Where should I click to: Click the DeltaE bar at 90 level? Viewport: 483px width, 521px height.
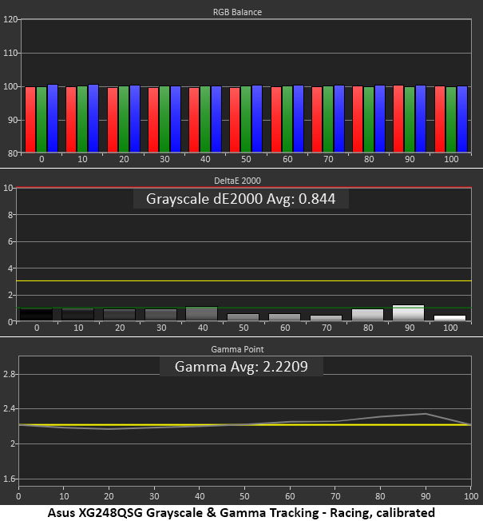(x=408, y=312)
